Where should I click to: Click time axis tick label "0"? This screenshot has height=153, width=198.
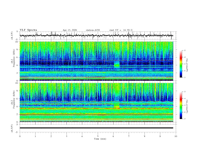tap(20, 136)
